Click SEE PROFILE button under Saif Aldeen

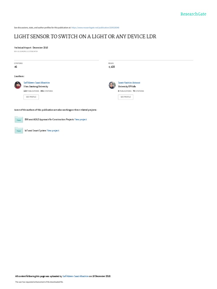31,97
